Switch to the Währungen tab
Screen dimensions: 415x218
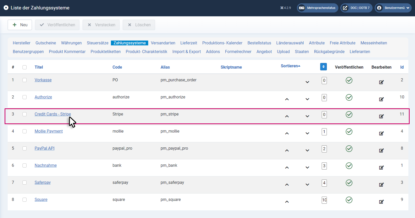pyautogui.click(x=71, y=43)
